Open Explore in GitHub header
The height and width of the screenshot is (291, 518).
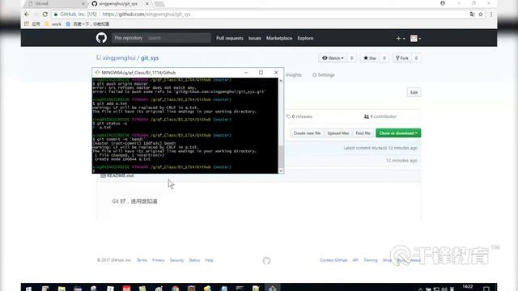(x=305, y=38)
